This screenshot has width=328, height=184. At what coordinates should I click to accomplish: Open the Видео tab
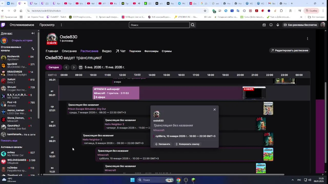click(107, 51)
